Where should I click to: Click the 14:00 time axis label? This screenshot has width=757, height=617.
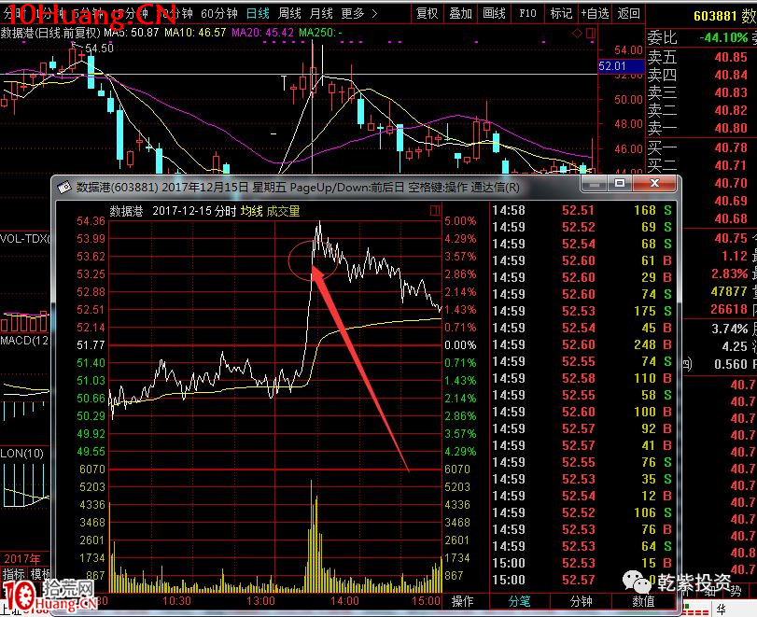coord(344,601)
